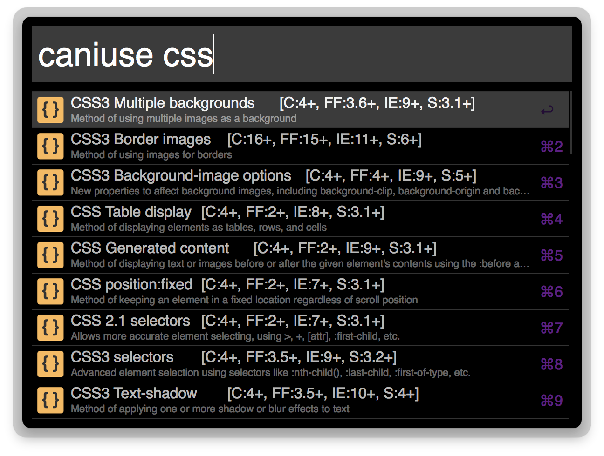Click the braces icon beside CSS 2.1 selectors
This screenshot has height=456, width=604.
tap(50, 328)
